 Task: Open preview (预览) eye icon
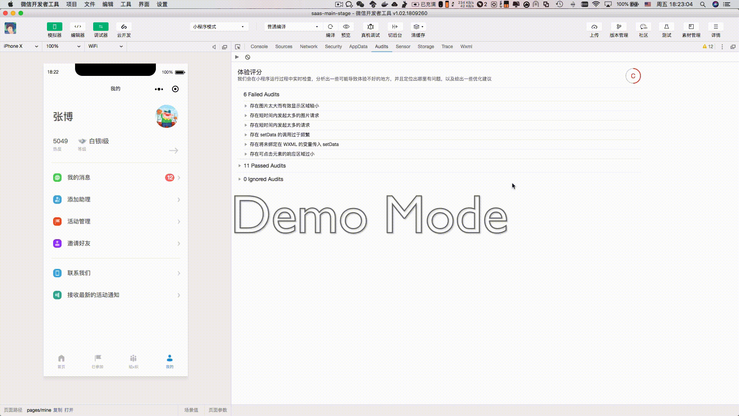(346, 27)
